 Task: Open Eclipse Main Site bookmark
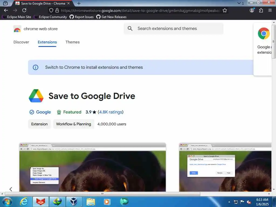click(17, 17)
